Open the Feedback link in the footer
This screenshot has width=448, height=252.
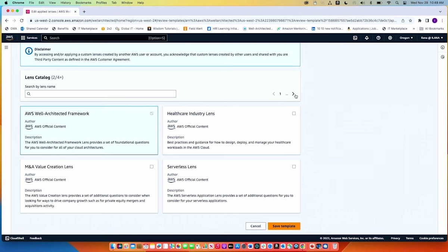point(36,238)
